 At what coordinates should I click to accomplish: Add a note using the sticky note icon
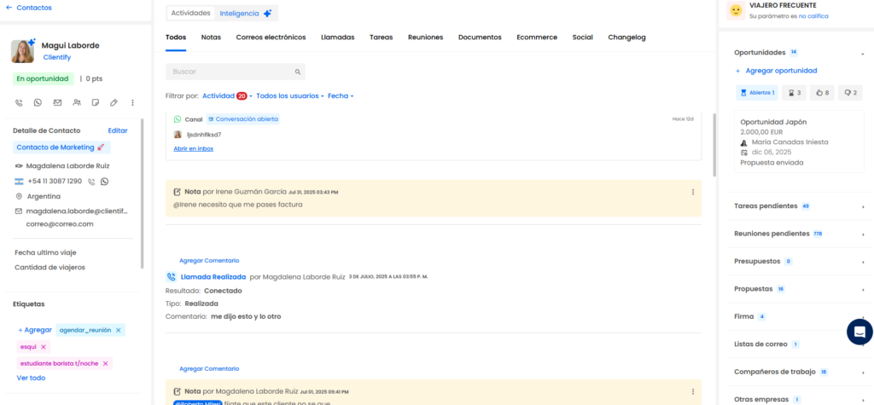click(96, 102)
